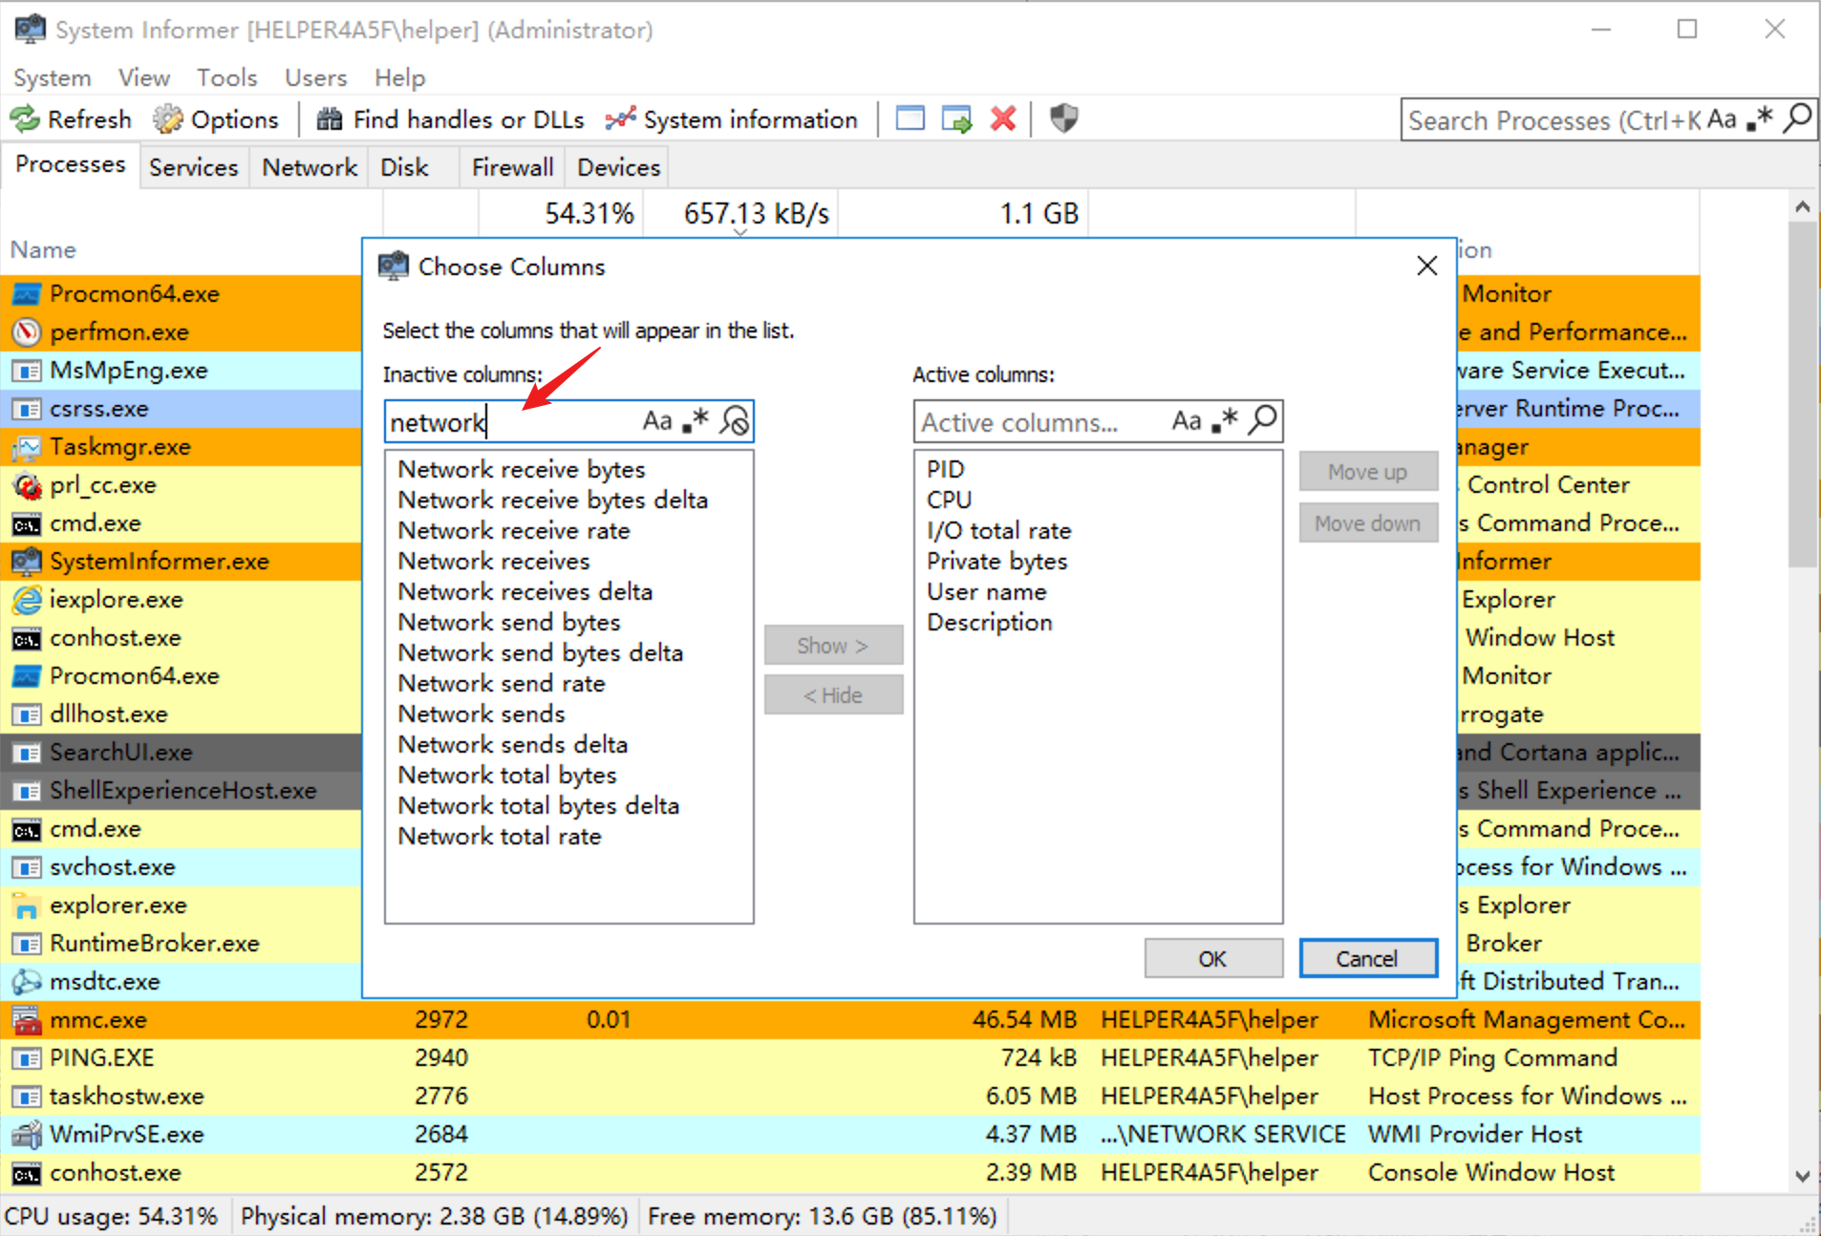The image size is (1821, 1236).
Task: Cancel the Choose Columns dialog
Action: coord(1366,958)
